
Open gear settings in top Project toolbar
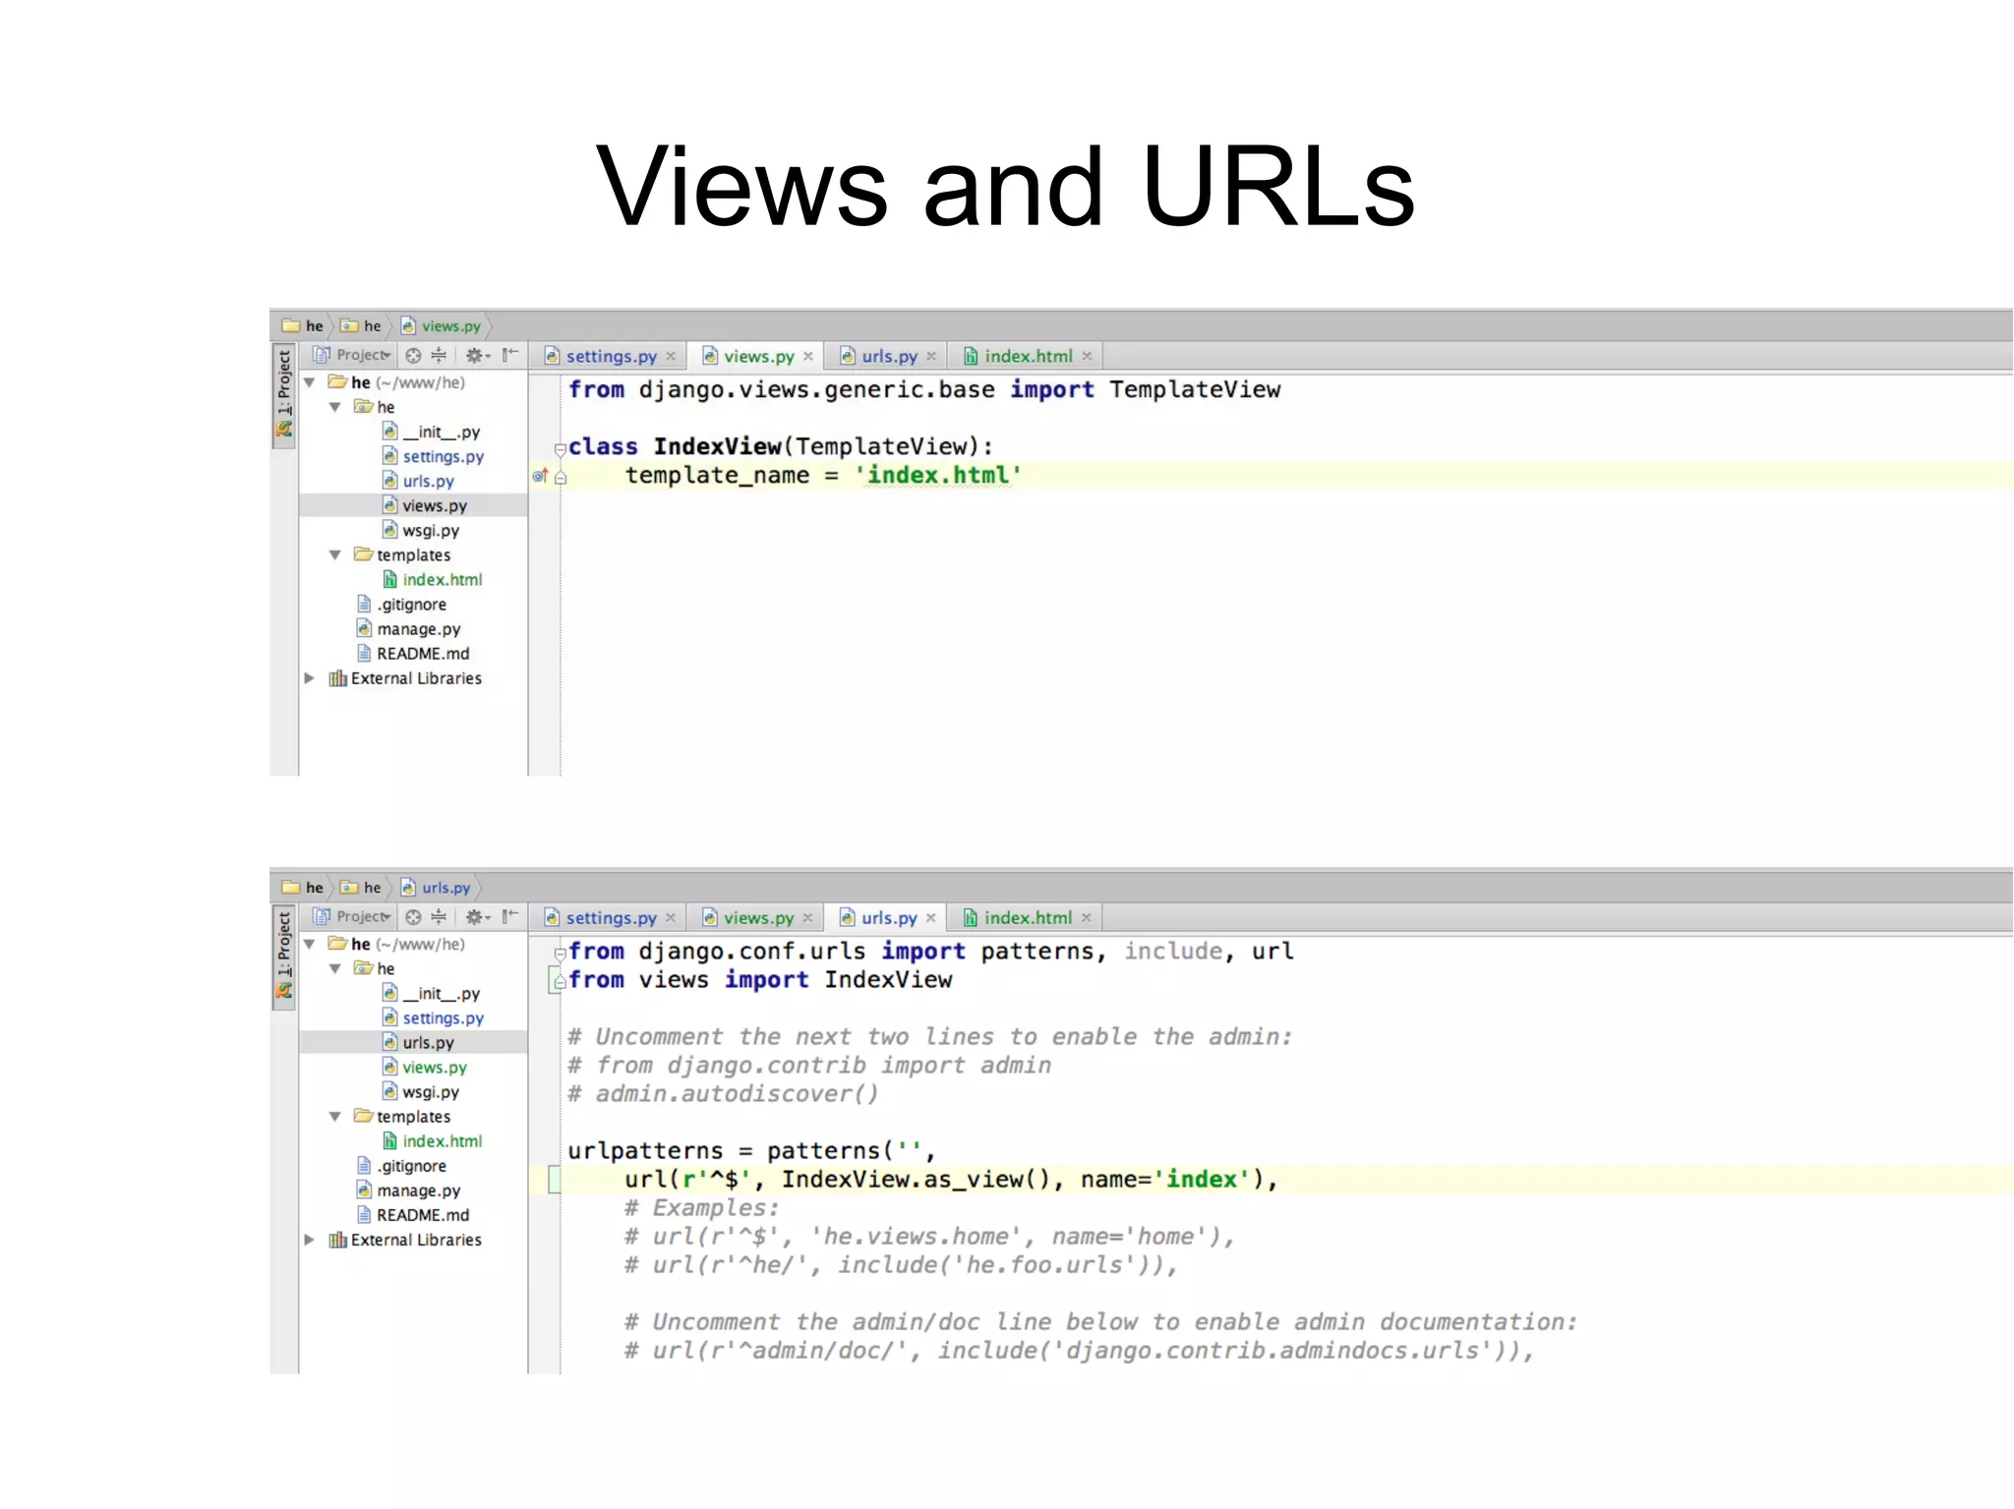(477, 356)
